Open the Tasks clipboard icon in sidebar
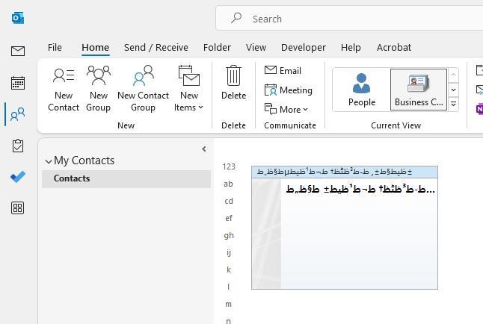Screen dimensions: 483x324 coord(18,146)
